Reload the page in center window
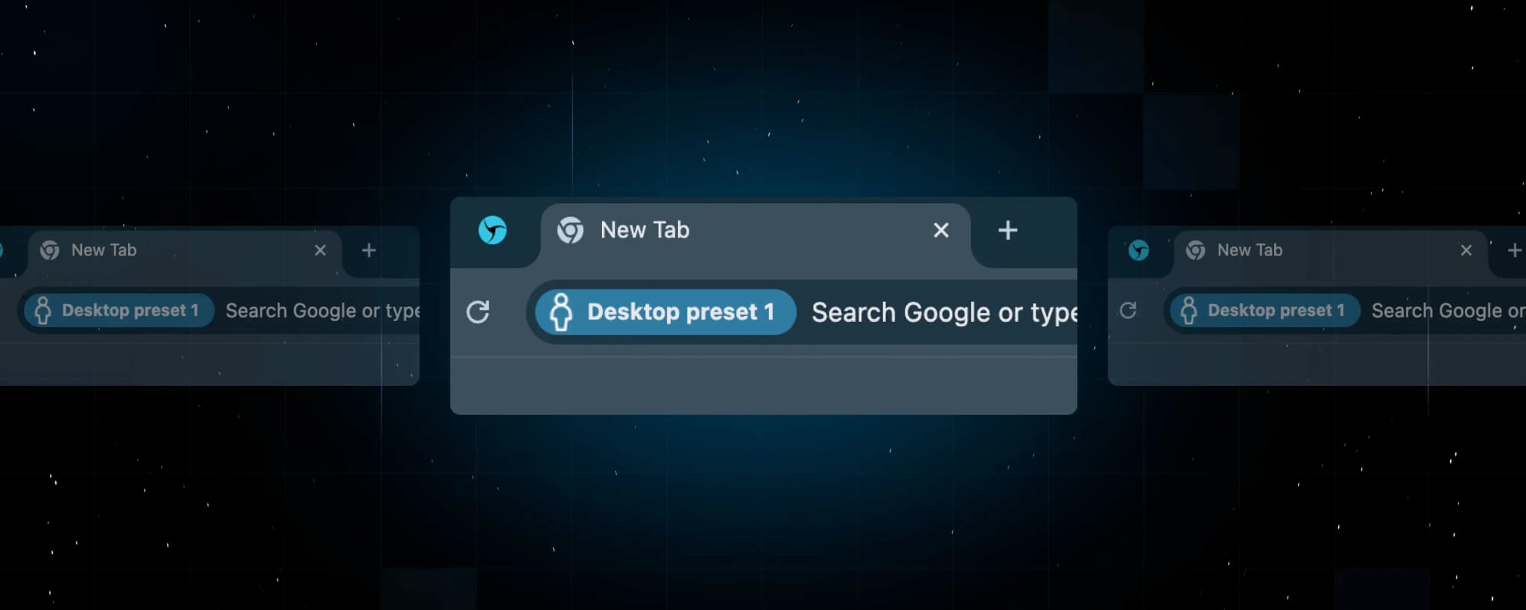The width and height of the screenshot is (1526, 610). click(478, 312)
